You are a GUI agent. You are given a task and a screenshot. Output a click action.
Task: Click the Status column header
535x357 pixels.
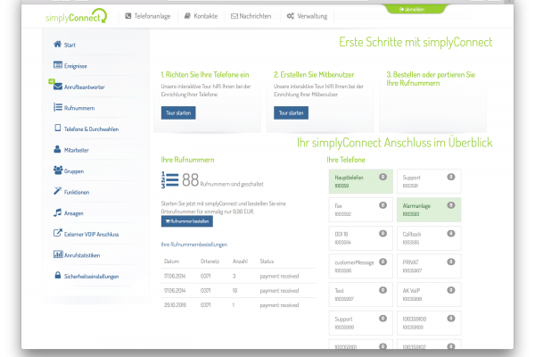pyautogui.click(x=267, y=262)
